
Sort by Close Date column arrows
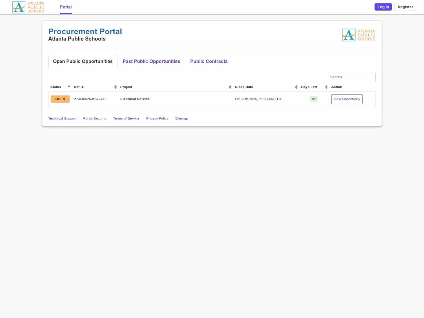296,87
